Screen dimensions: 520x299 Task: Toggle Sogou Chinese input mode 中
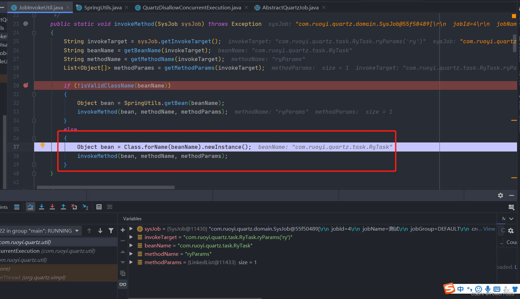(x=460, y=289)
